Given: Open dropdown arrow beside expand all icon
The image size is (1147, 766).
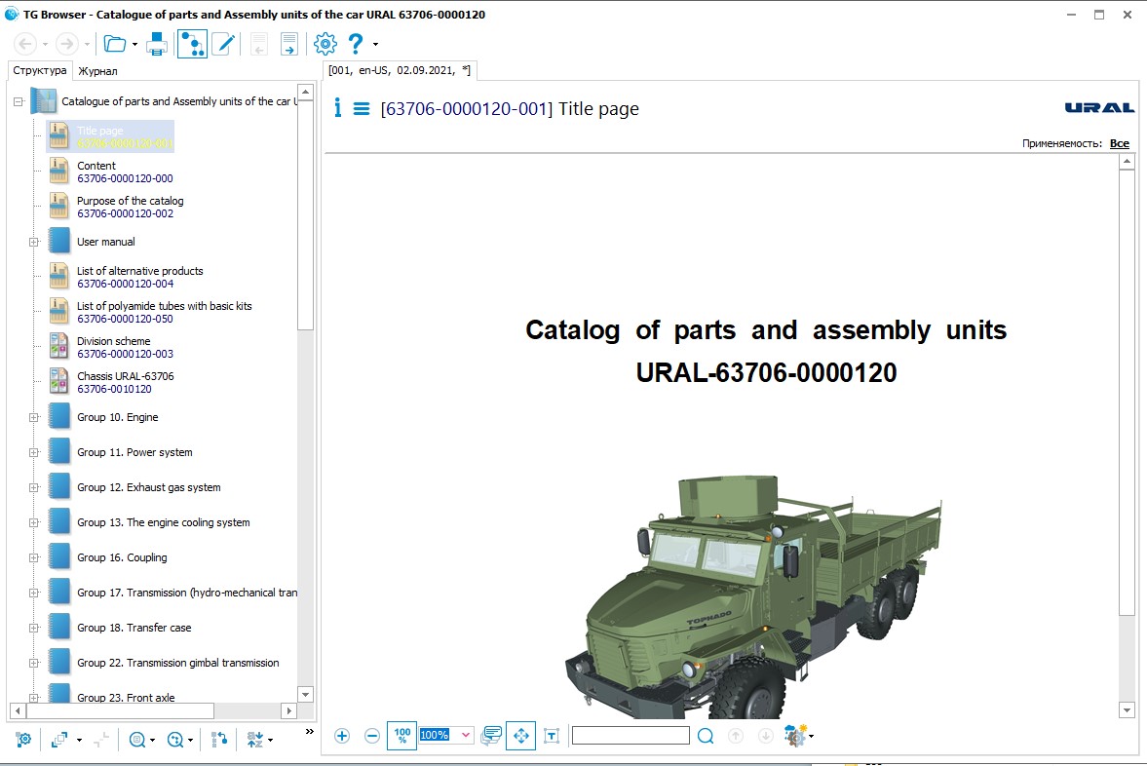Looking at the screenshot, I should coord(79,741).
